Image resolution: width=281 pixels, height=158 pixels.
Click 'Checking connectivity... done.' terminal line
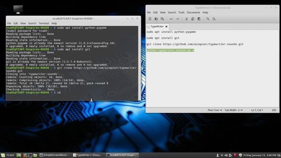31,90
